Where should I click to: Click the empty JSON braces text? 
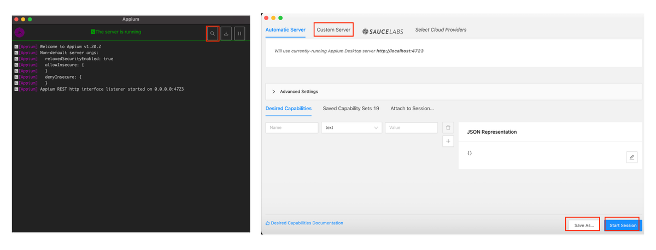click(470, 153)
